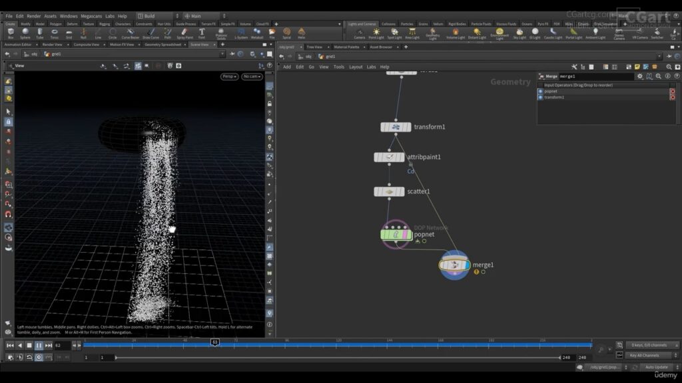Open the Auto Update mode dropdown
This screenshot has height=383, width=682.
coord(659,367)
